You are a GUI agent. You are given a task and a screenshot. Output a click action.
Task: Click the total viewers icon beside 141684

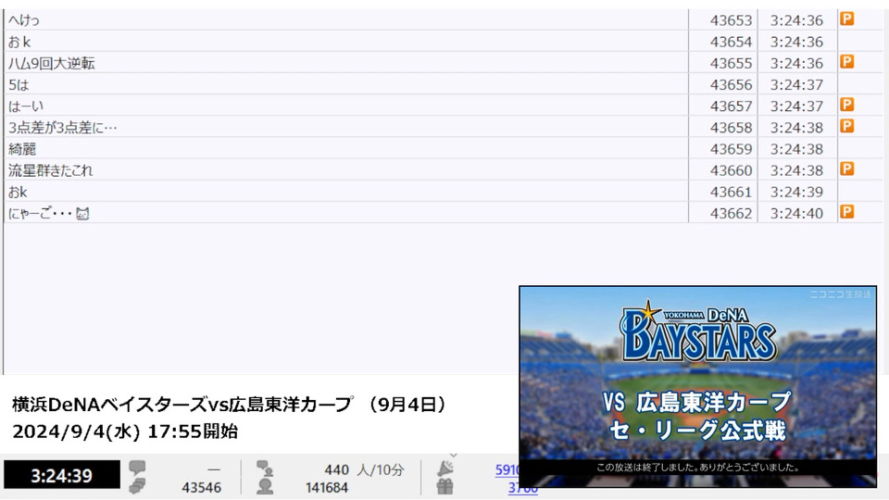264,486
